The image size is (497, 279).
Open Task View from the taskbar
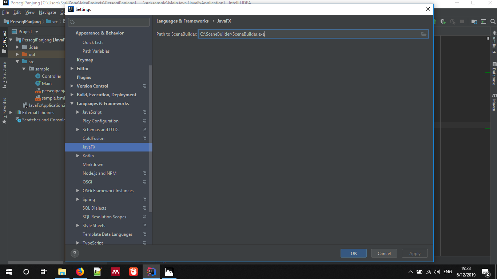coord(43,272)
